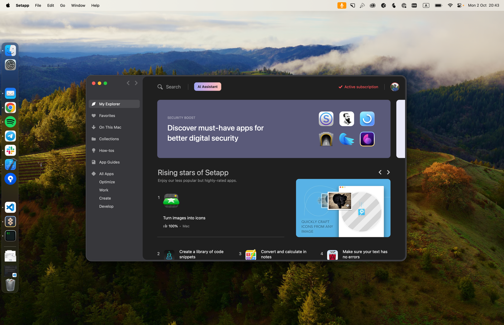This screenshot has height=325, width=504.
Task: Click the blue bird wing app icon
Action: [x=346, y=139]
